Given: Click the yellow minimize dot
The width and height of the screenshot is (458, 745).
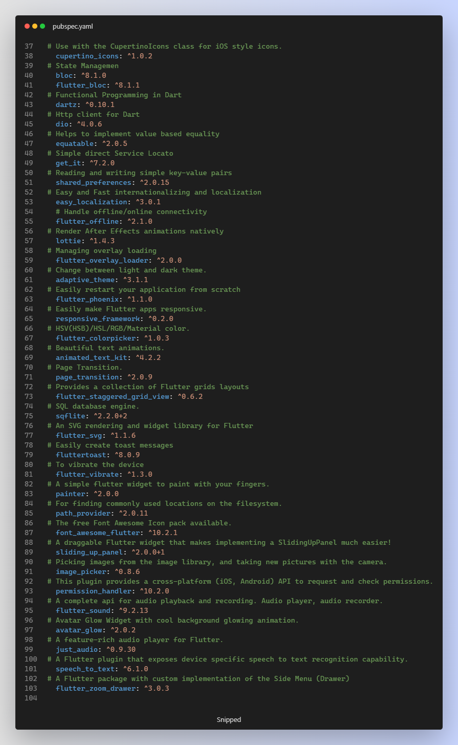Looking at the screenshot, I should click(x=35, y=26).
